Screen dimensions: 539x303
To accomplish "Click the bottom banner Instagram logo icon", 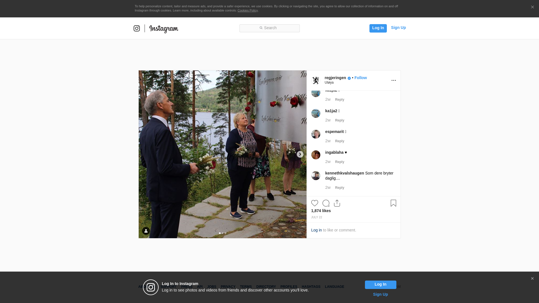I will pos(151,287).
